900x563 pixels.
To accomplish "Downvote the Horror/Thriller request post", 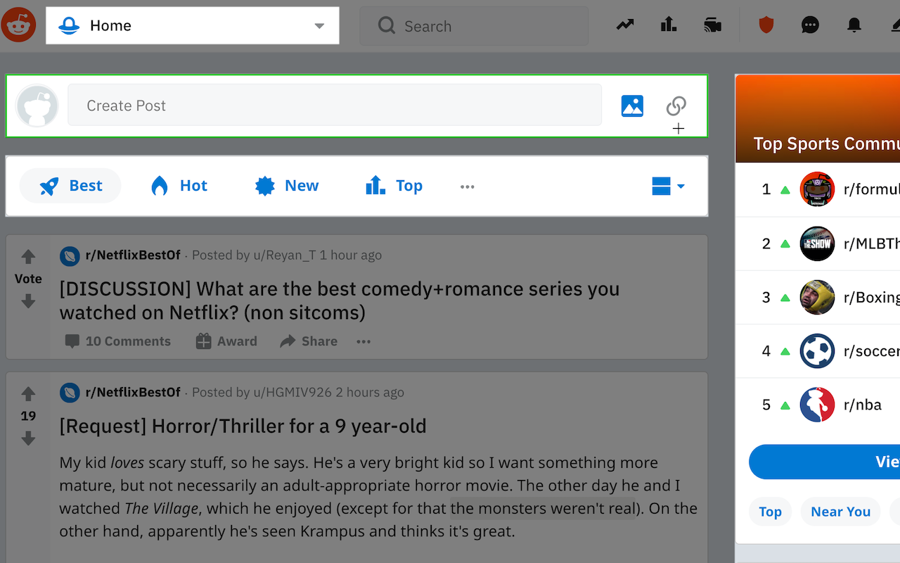I will [x=28, y=438].
